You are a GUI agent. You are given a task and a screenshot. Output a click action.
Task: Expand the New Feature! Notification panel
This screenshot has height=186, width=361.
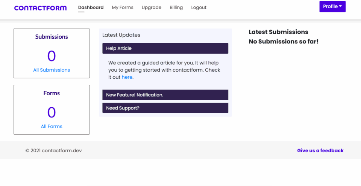[x=165, y=95]
